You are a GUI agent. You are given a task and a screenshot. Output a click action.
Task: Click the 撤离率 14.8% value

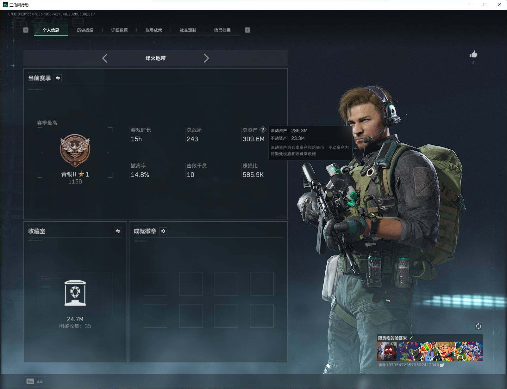140,175
